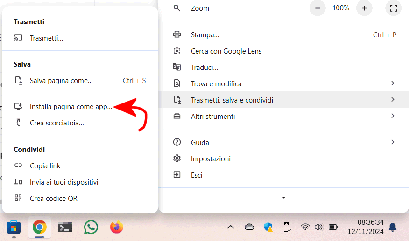The image size is (409, 241).
Task: Click the Crea scorciatoia icon
Action: (18, 123)
